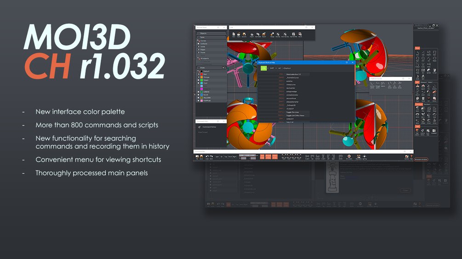462x259 pixels.
Task: Toggle visibility of Cyan style
Action: 198,83
